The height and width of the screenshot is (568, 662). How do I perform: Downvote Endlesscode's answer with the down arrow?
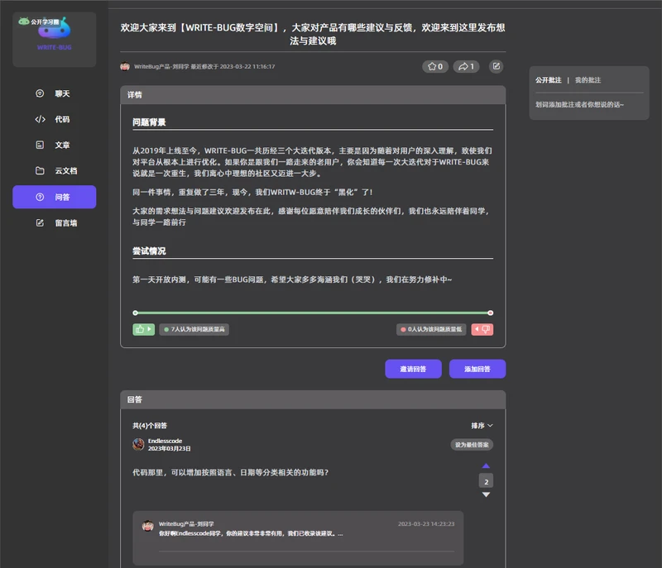(486, 494)
